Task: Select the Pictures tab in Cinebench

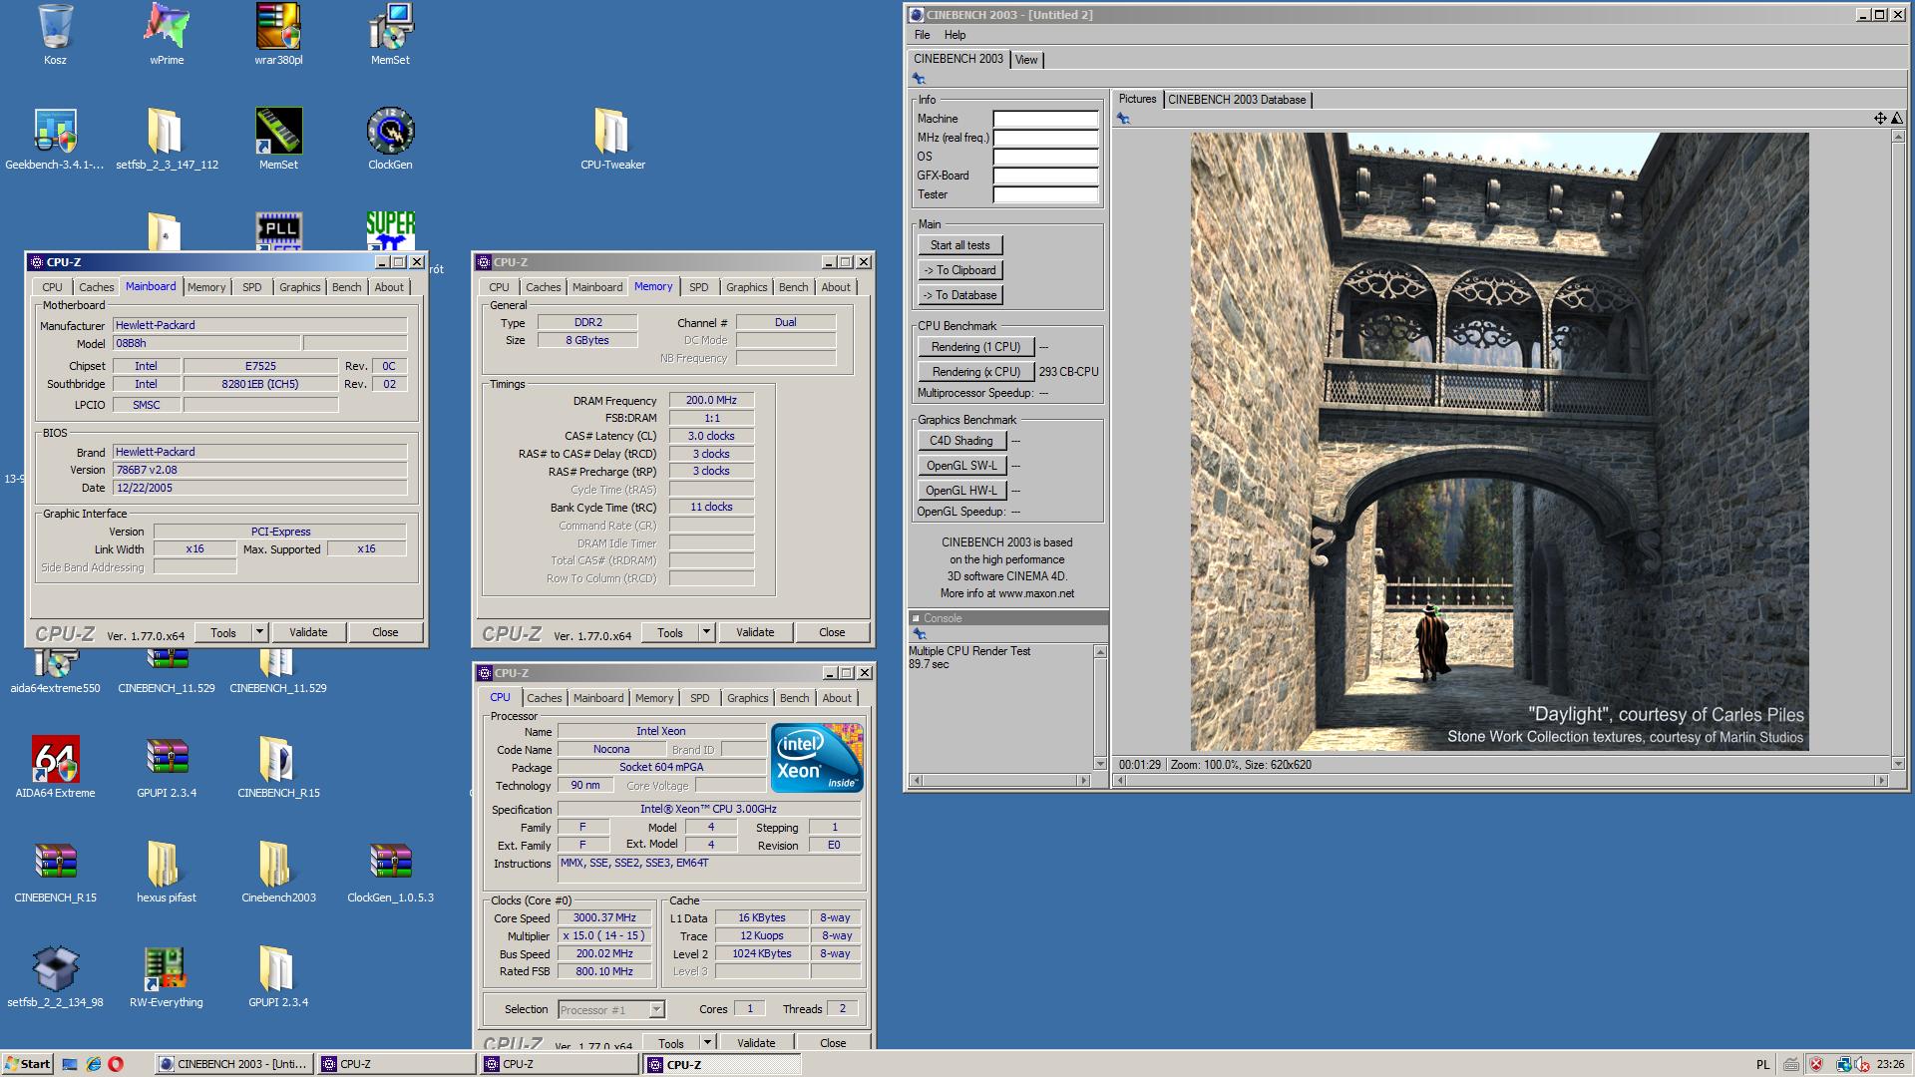Action: click(1137, 99)
